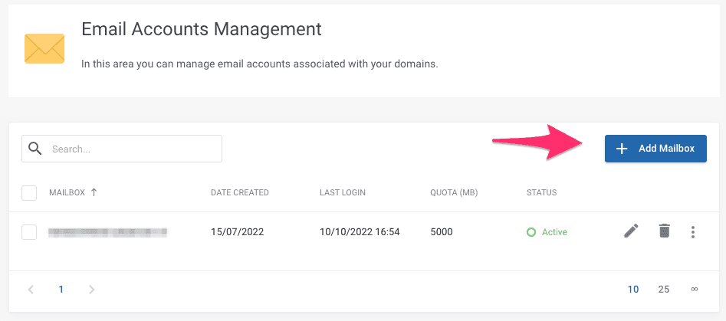This screenshot has height=321, width=726.
Task: Click the yellow envelope email icon
Action: pos(44,48)
